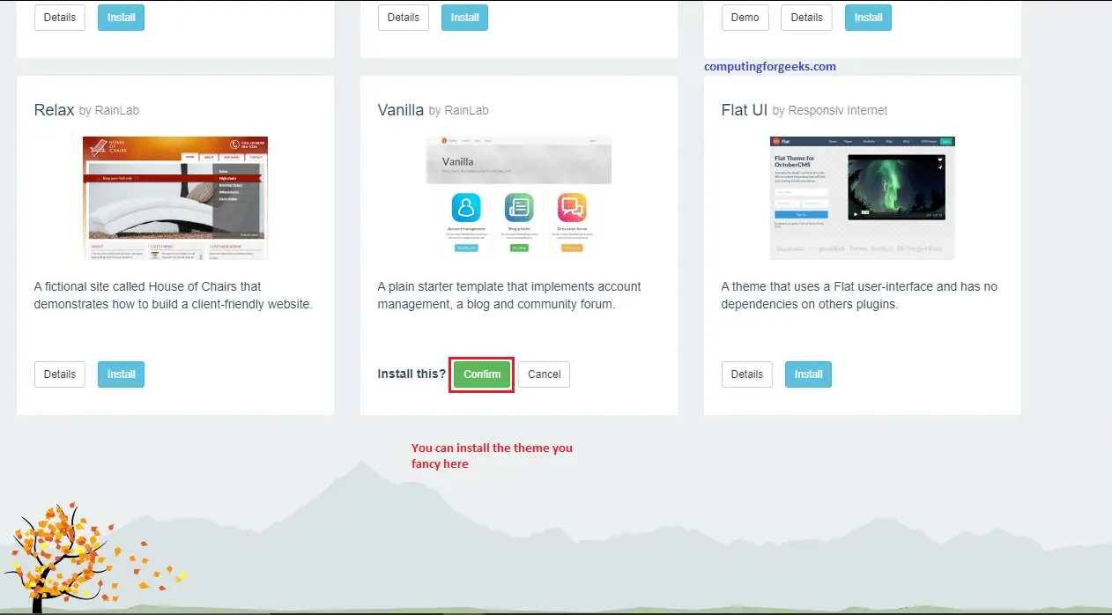Click the Flat UI theme title

click(x=745, y=110)
